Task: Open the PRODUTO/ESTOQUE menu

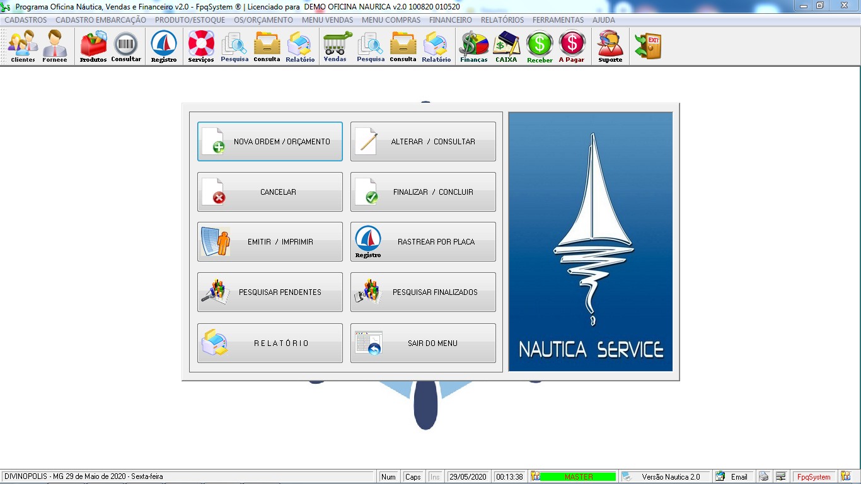Action: (x=190, y=20)
